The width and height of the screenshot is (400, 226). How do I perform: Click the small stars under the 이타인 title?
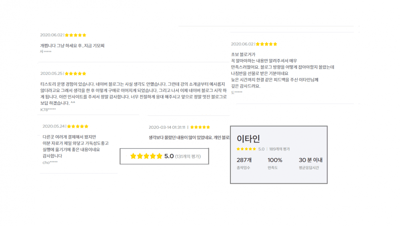pos(246,149)
